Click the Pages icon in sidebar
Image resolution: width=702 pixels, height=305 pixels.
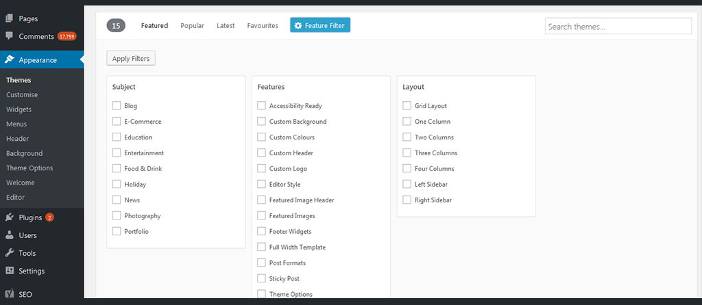[x=10, y=18]
